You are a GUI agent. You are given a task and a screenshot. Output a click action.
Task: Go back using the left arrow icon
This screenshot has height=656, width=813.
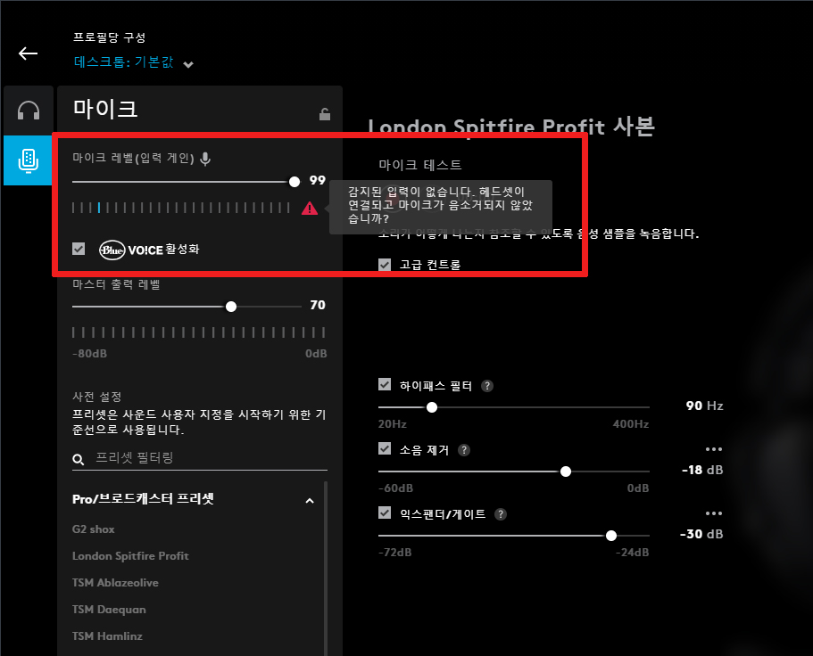(28, 53)
